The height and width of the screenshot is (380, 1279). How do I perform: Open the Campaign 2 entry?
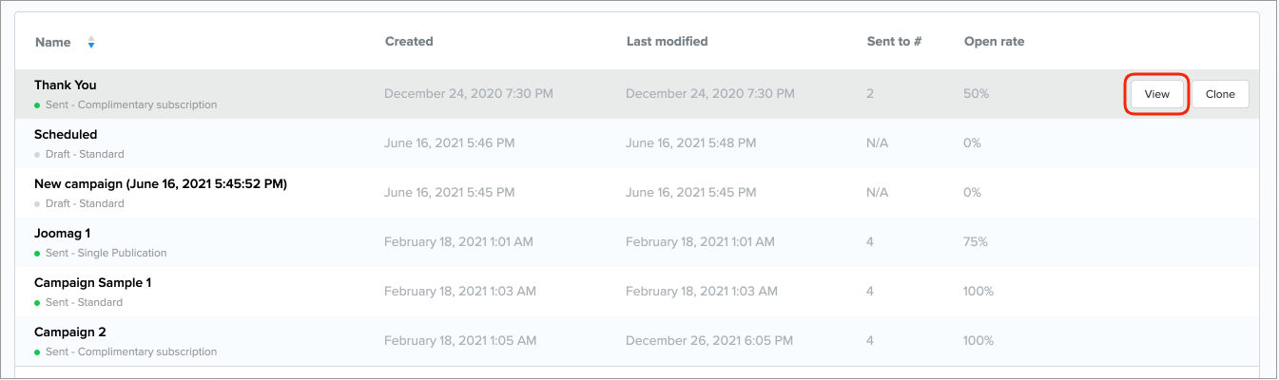coord(69,332)
